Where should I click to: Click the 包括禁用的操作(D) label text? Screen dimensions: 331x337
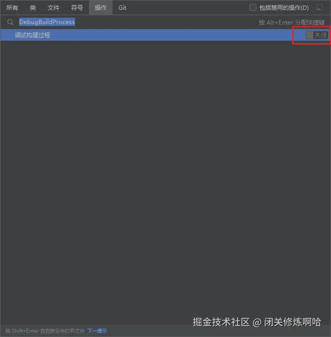284,8
